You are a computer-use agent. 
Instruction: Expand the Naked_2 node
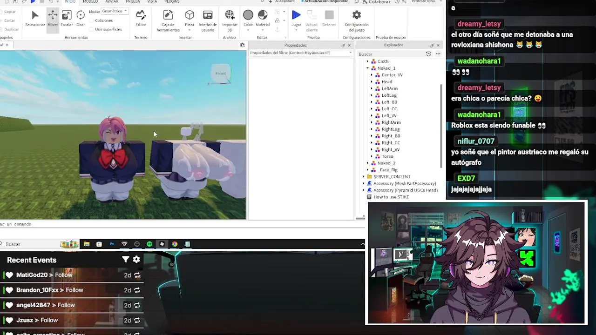(x=367, y=163)
